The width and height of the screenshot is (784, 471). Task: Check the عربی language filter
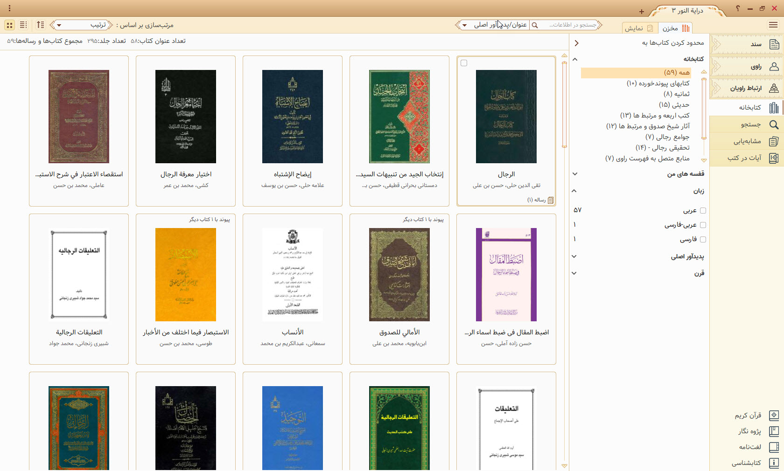(x=703, y=211)
